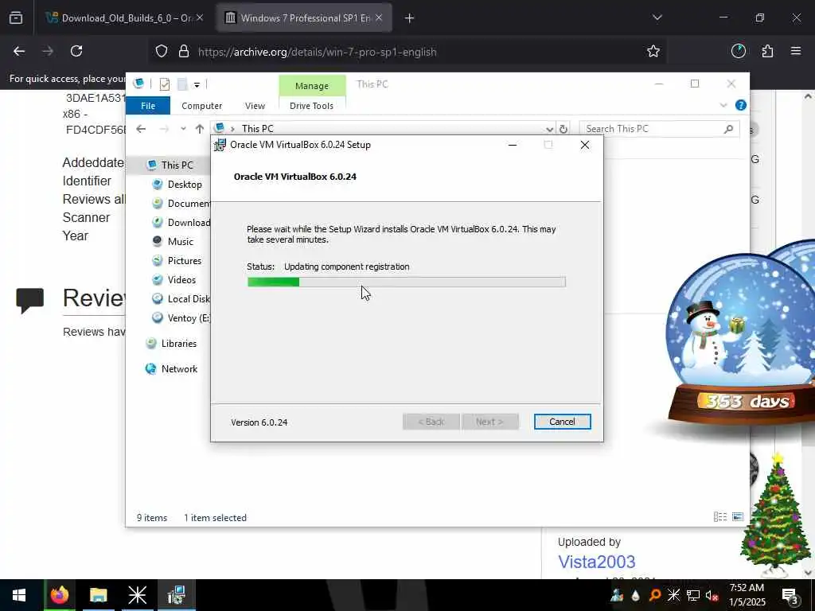Image resolution: width=815 pixels, height=611 pixels.
Task: Open the Windows Start menu
Action: tap(19, 595)
